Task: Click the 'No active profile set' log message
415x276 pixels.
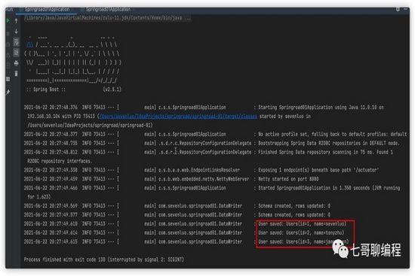Action: pos(333,135)
